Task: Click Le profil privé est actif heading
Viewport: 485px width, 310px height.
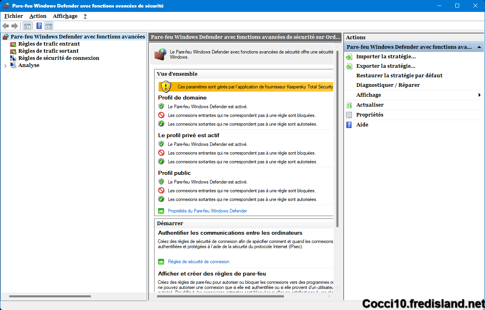Action: 189,135
